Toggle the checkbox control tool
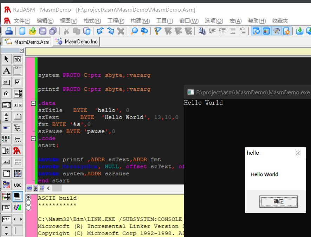 point(17,82)
